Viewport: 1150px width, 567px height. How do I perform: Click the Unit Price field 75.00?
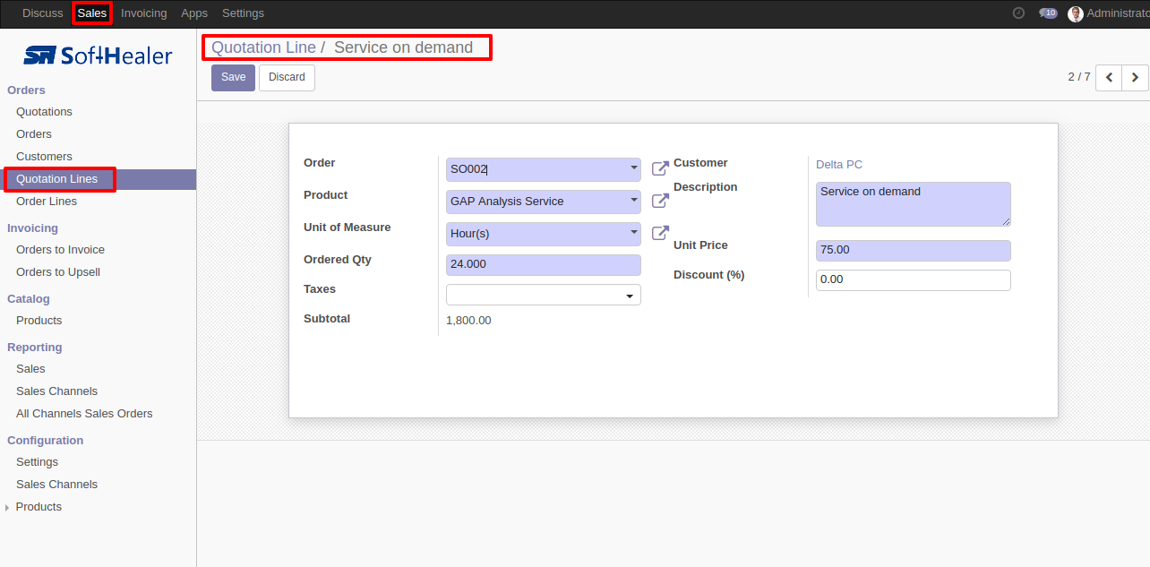pyautogui.click(x=914, y=251)
